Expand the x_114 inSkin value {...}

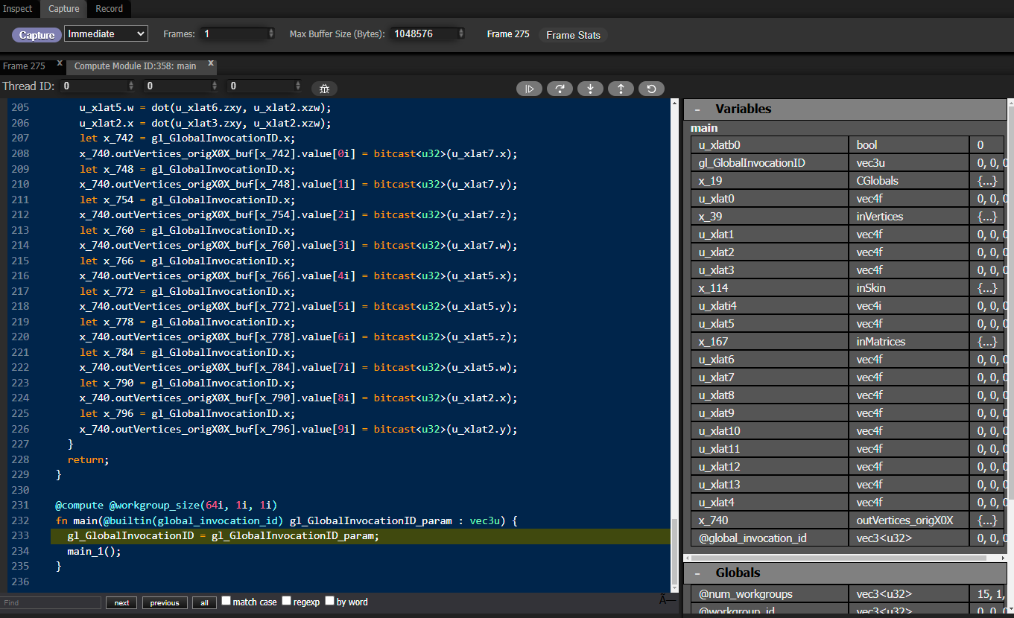[x=987, y=288]
